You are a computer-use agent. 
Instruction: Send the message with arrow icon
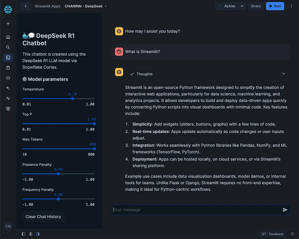point(285,210)
